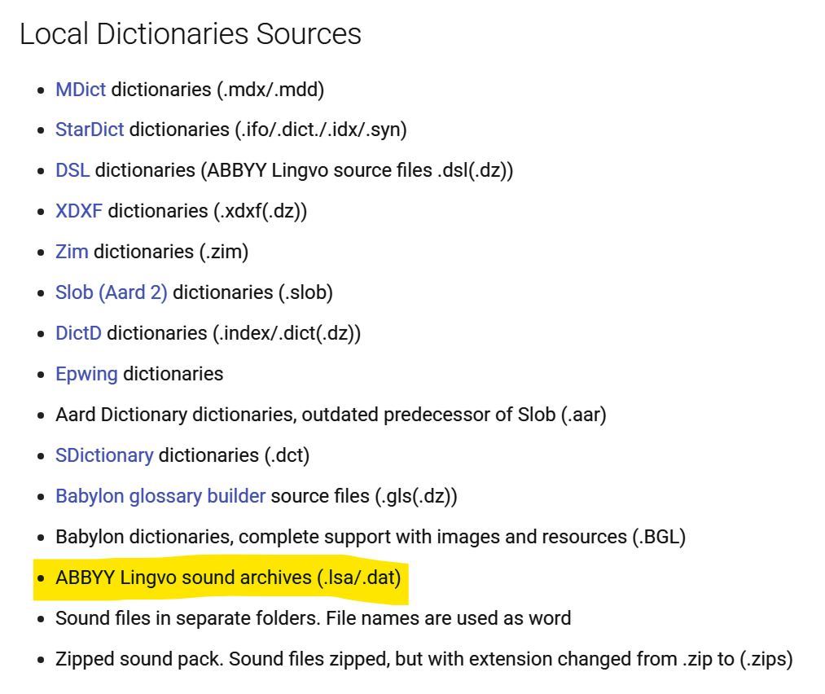The height and width of the screenshot is (694, 825).
Task: Open the MDict link
Action: click(80, 89)
